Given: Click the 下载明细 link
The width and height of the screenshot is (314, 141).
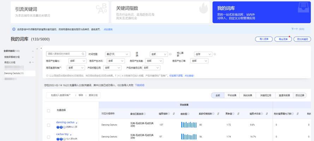Looking at the screenshot, I should tap(140, 85).
